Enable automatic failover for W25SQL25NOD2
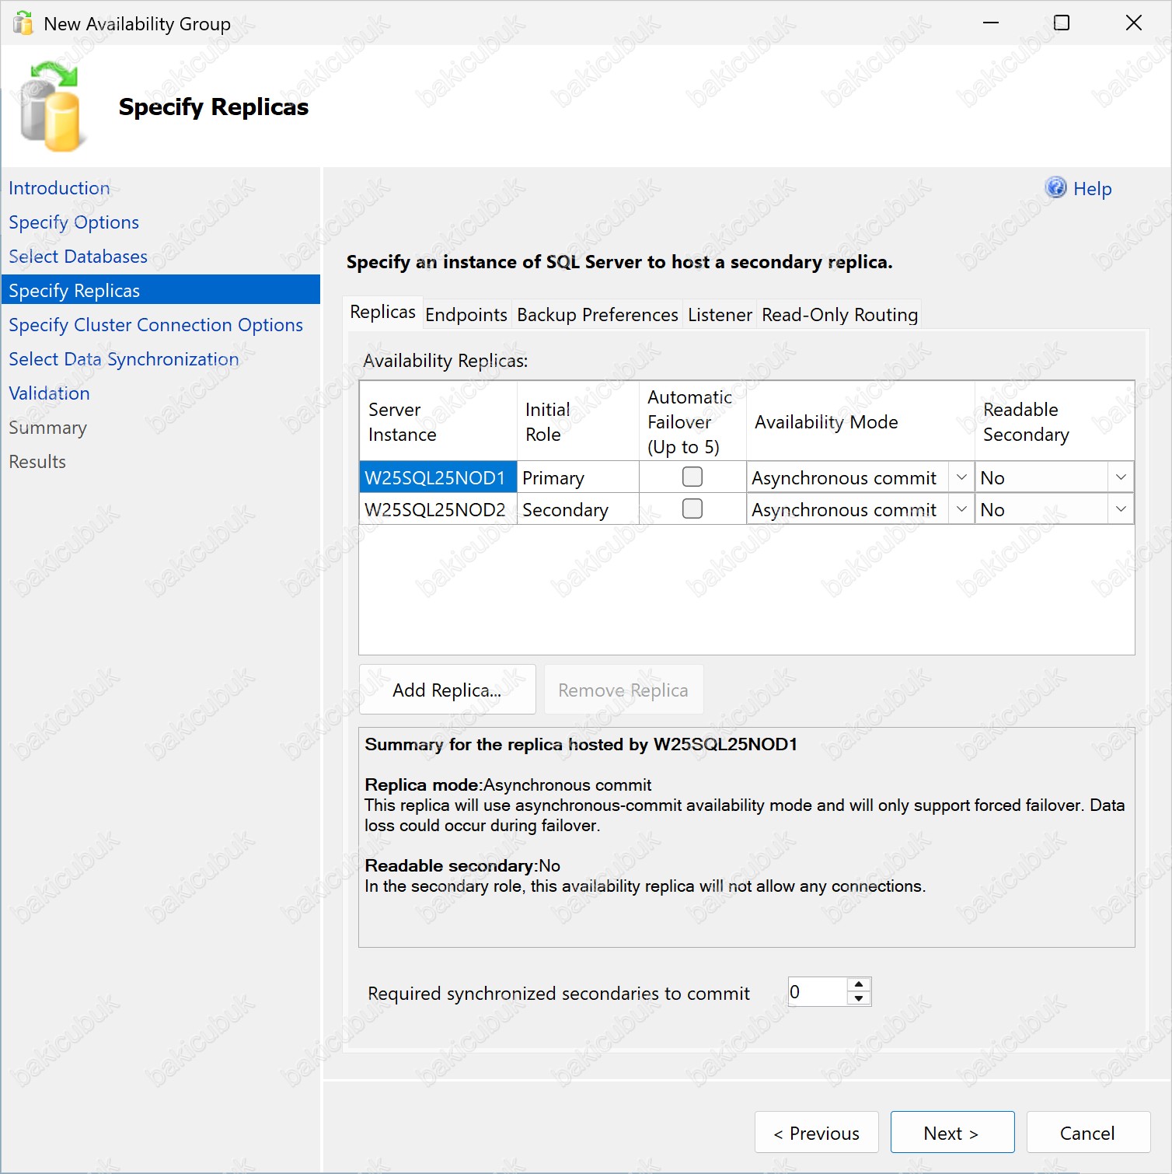This screenshot has height=1174, width=1172. click(x=692, y=508)
